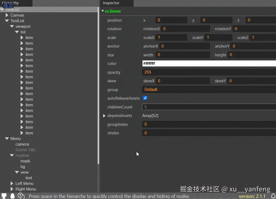Select the opacity value field showing 255
The height and width of the screenshot is (199, 276).
187,72
